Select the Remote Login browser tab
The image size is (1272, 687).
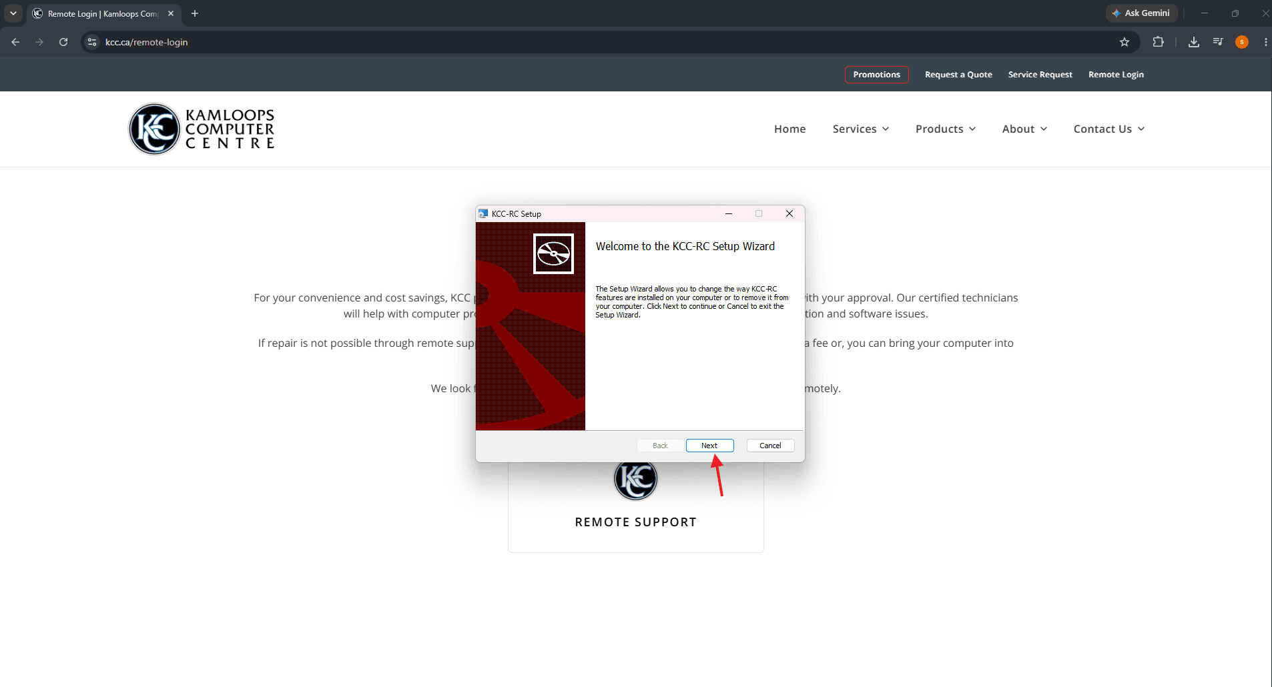click(x=103, y=13)
